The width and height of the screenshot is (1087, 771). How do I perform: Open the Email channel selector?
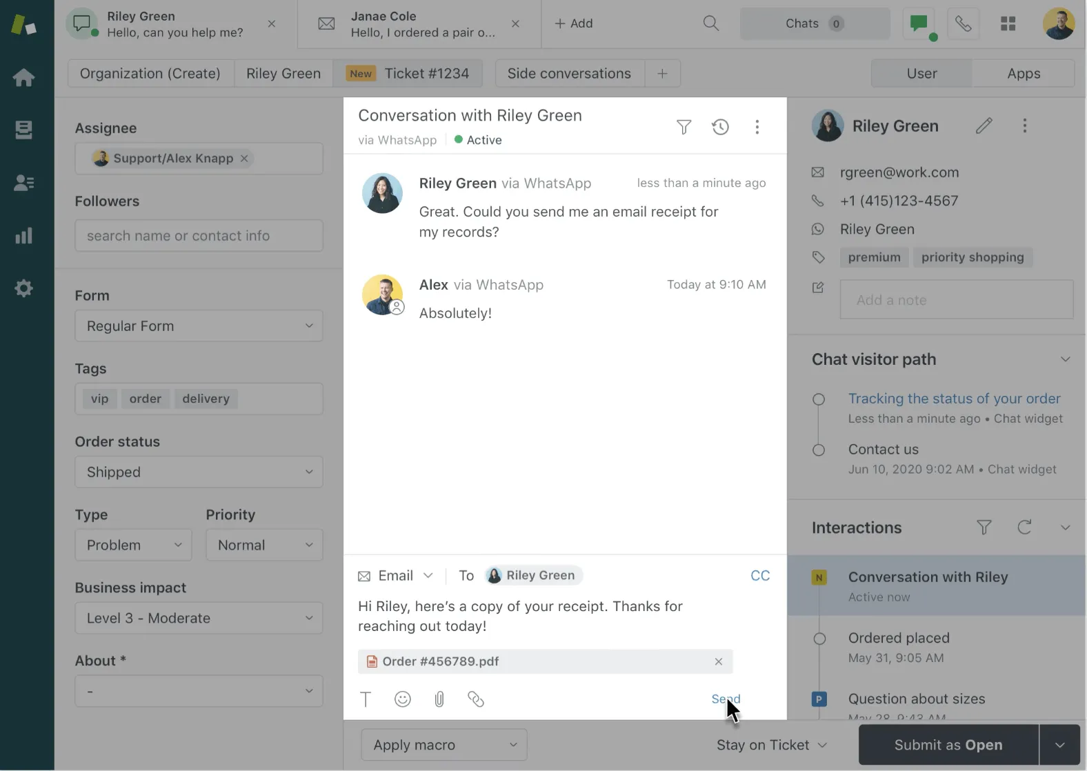(x=395, y=576)
